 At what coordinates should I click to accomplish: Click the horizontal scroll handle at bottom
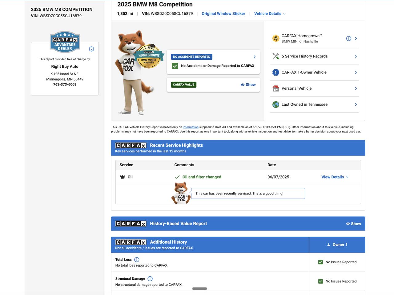coord(199,289)
